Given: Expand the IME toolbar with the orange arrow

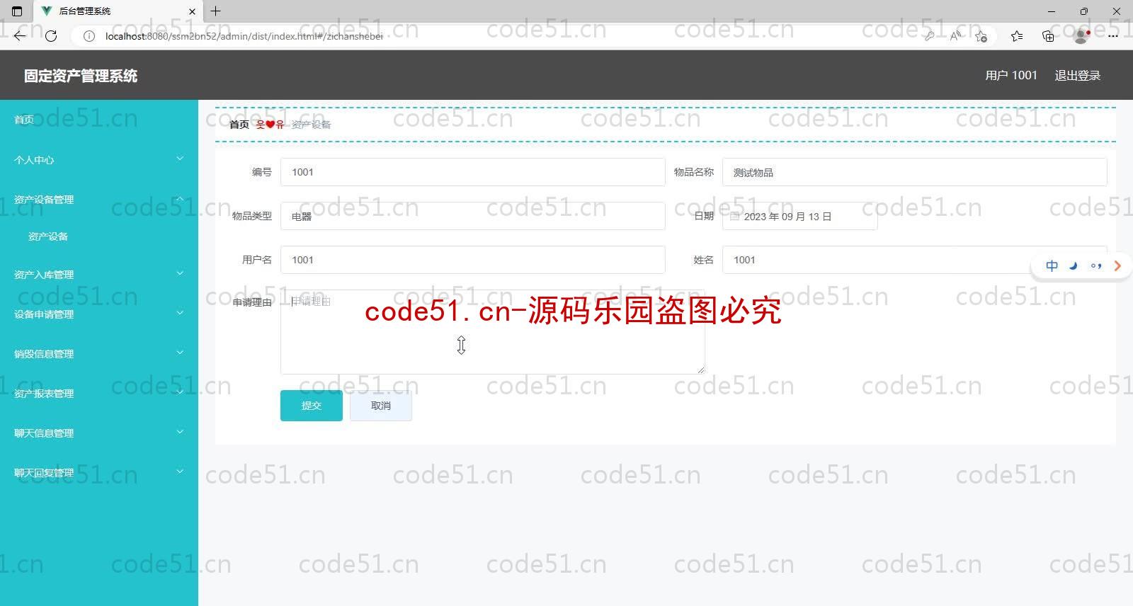Looking at the screenshot, I should click(1117, 266).
